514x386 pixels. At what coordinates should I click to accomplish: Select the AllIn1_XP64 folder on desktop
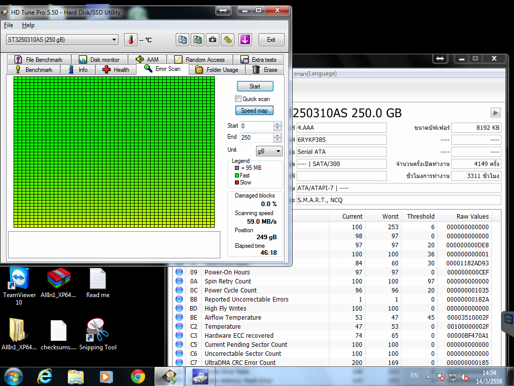[x=19, y=334]
